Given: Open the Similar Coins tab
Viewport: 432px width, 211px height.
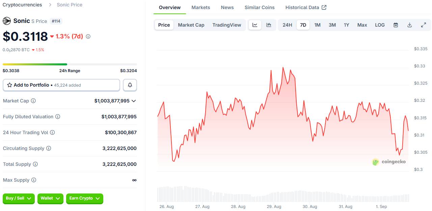Looking at the screenshot, I should [x=260, y=7].
